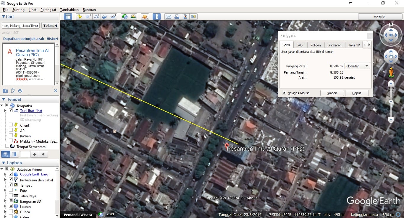Open the planets switcher icon
The image size is (404, 218).
145,17
